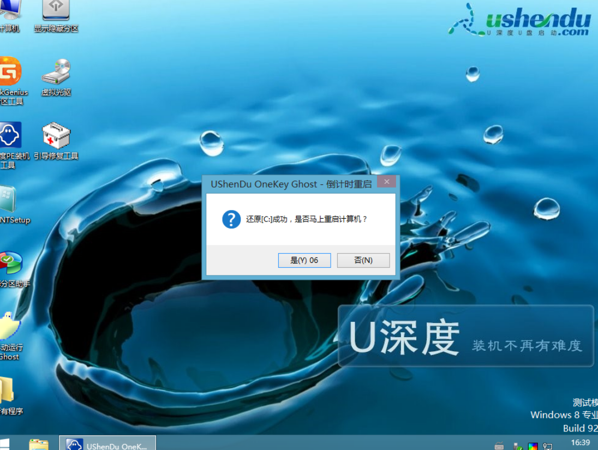Click the Windows Start button on taskbar

coord(7,443)
